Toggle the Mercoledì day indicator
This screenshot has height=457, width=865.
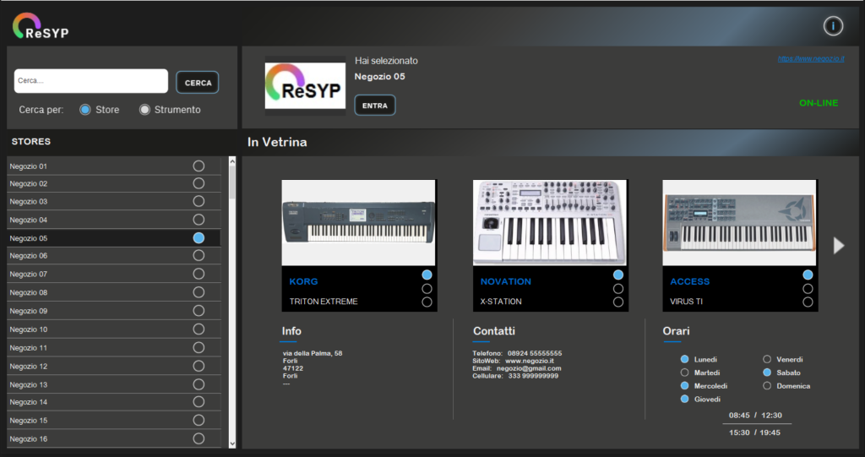tap(684, 386)
